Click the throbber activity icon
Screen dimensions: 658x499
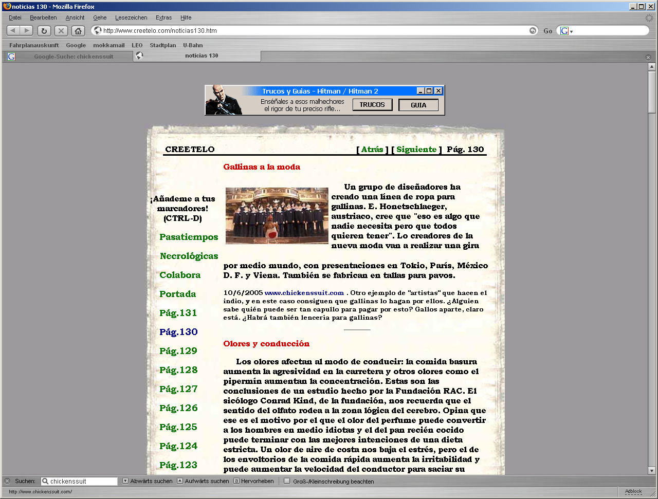[649, 18]
